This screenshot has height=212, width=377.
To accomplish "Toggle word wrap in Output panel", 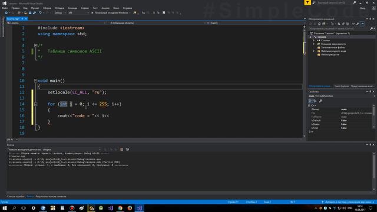I will coord(127,150).
